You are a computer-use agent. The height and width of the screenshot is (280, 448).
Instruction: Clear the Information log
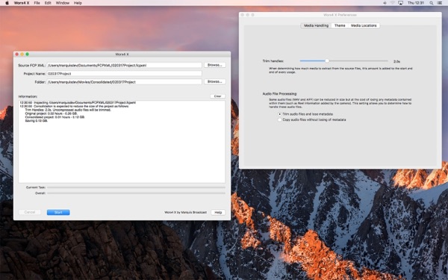click(218, 96)
